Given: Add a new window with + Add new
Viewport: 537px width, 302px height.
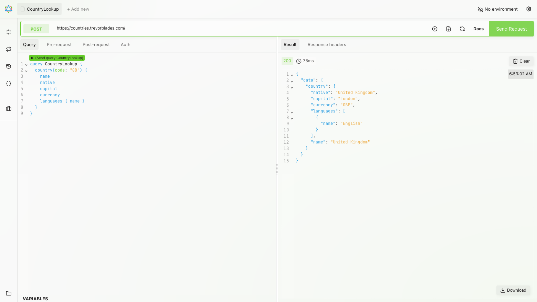Looking at the screenshot, I should (x=78, y=9).
